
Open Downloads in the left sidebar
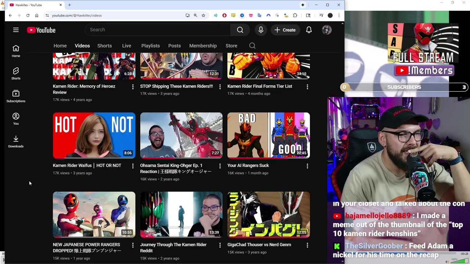[x=16, y=141]
